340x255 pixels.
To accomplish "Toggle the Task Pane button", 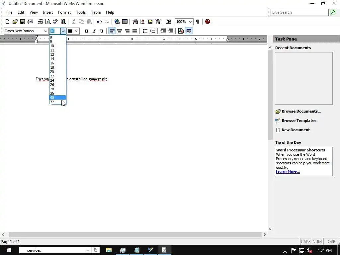I will coord(189,31).
